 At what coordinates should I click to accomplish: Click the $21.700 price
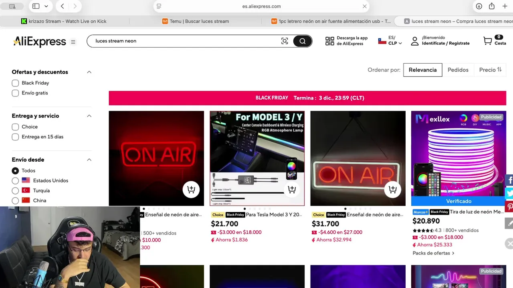224,224
